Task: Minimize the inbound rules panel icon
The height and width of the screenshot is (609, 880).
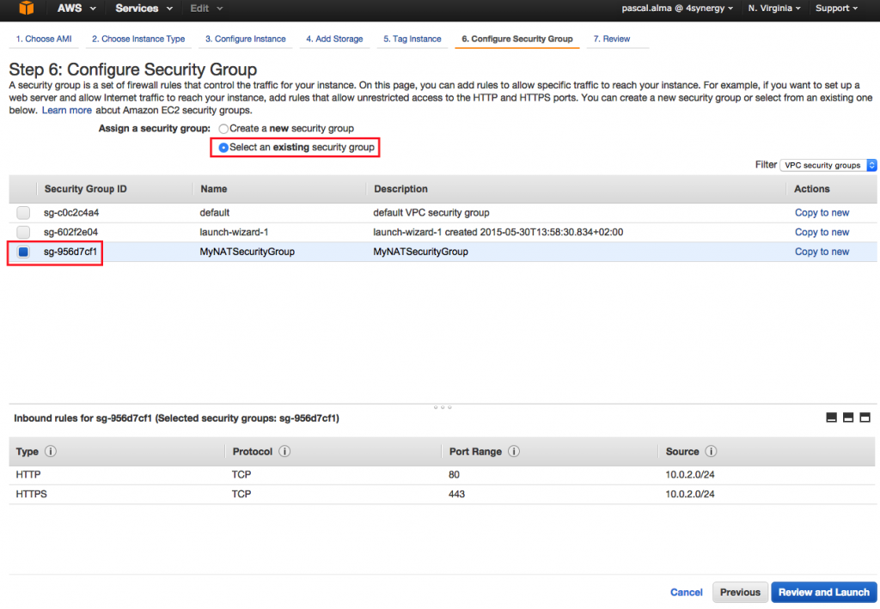Action: click(x=832, y=417)
